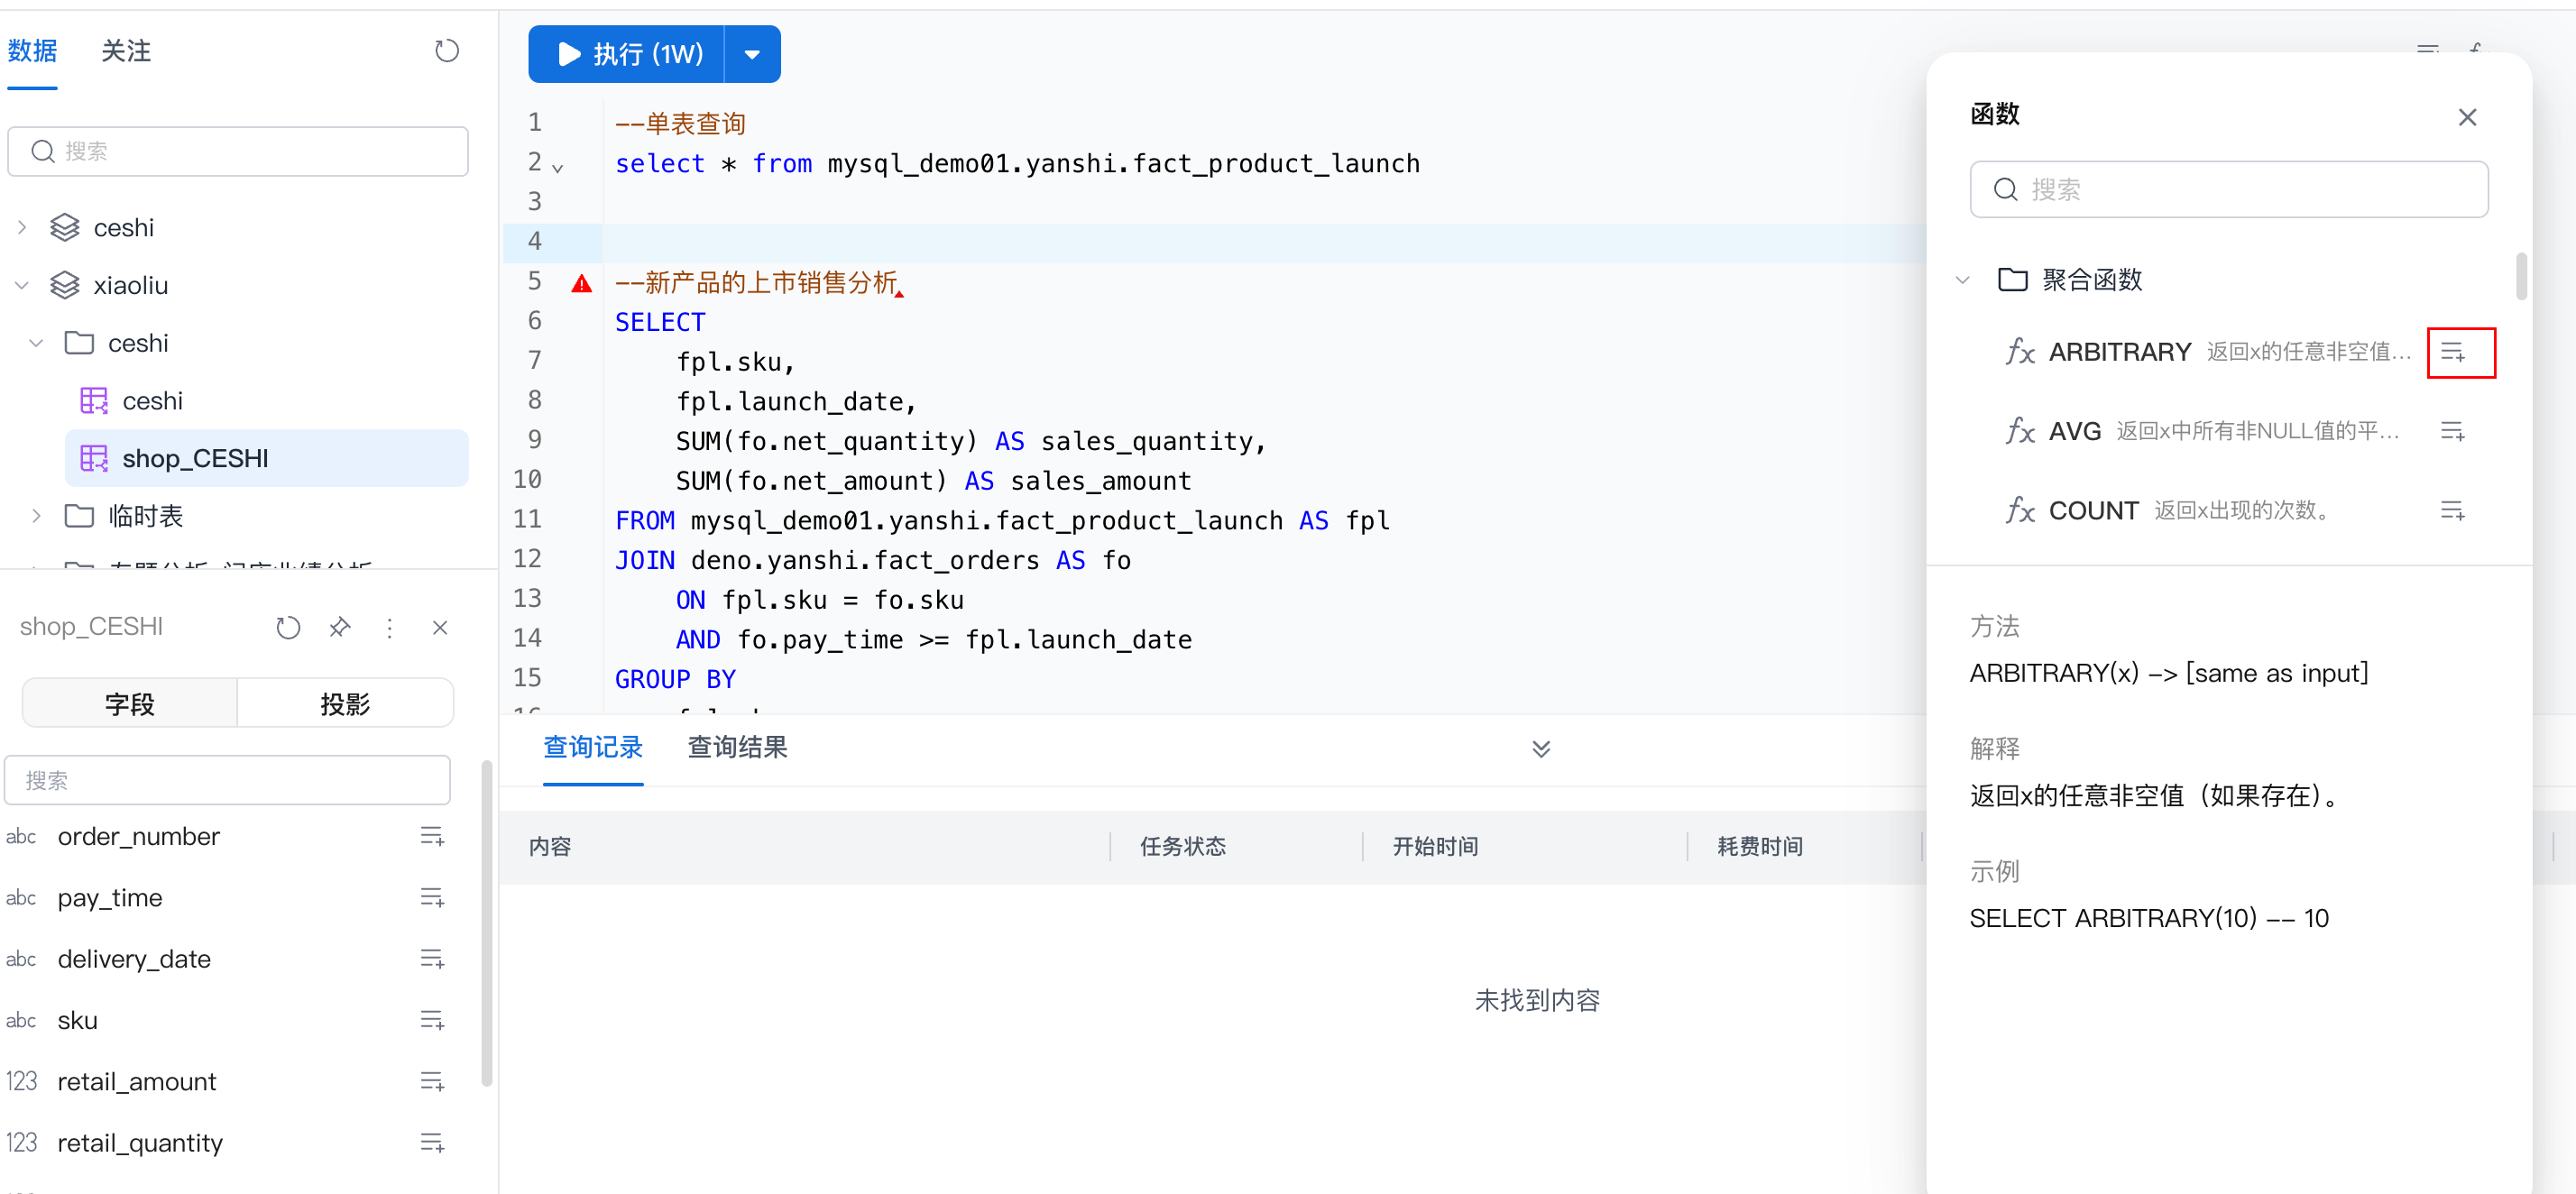The height and width of the screenshot is (1194, 2576).
Task: Expand the 临时表 folder
Action: (37, 516)
